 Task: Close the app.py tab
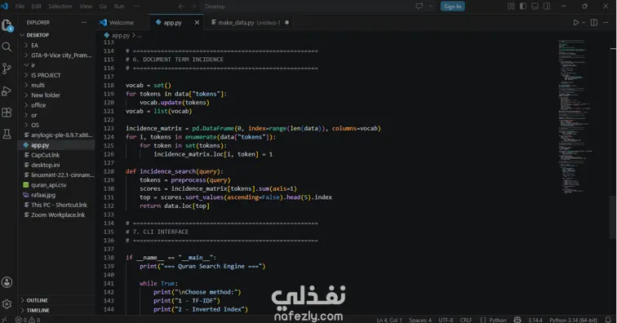pyautogui.click(x=197, y=22)
